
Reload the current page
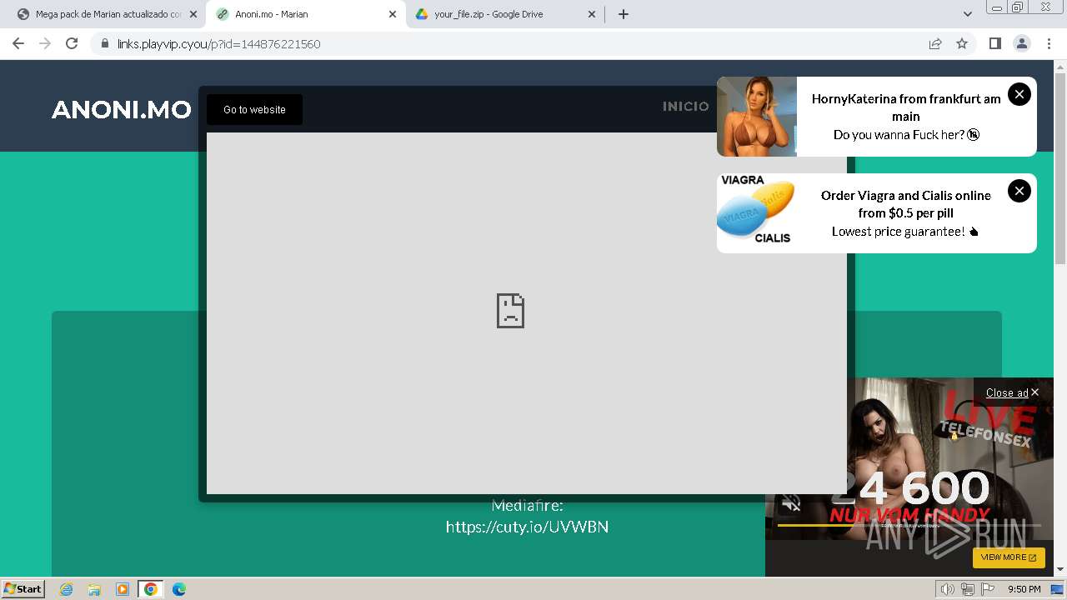[x=72, y=43]
